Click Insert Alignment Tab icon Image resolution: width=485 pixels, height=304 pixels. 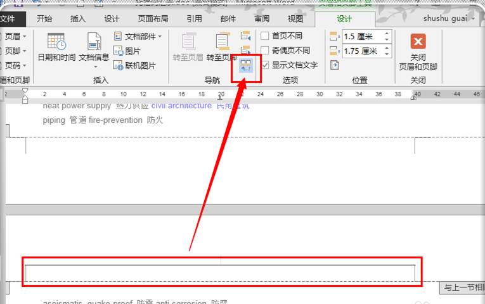pyautogui.click(x=334, y=65)
